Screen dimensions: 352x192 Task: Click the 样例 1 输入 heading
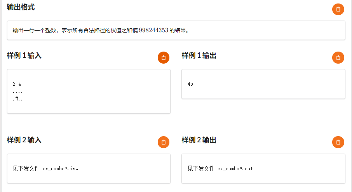tap(24, 55)
